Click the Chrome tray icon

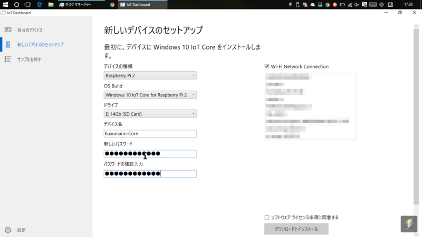[327, 5]
